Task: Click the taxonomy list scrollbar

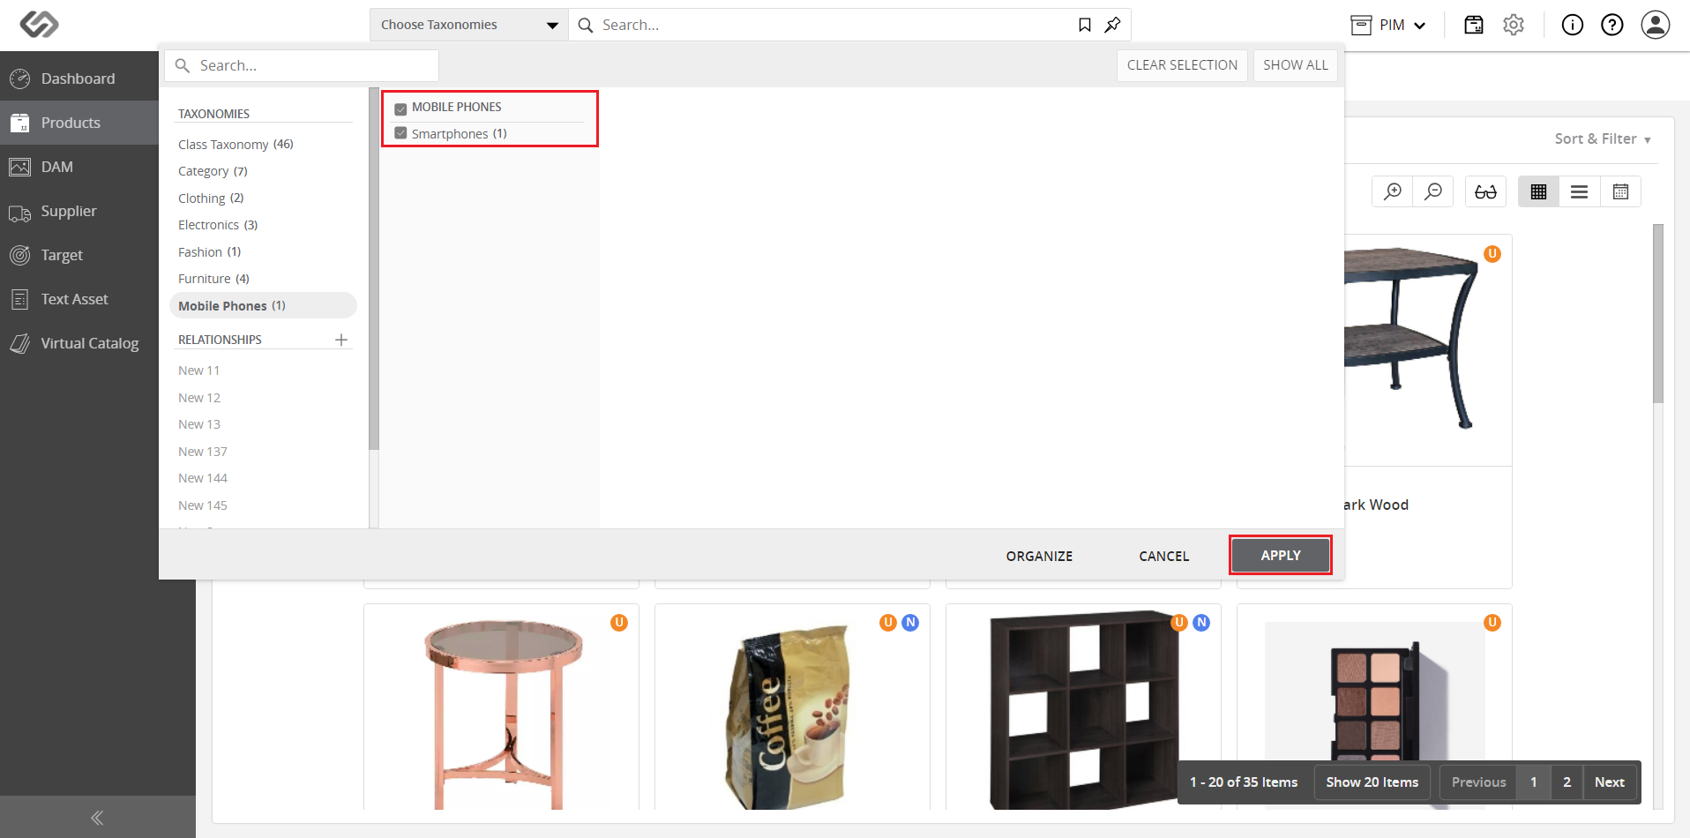Action: coord(374,269)
